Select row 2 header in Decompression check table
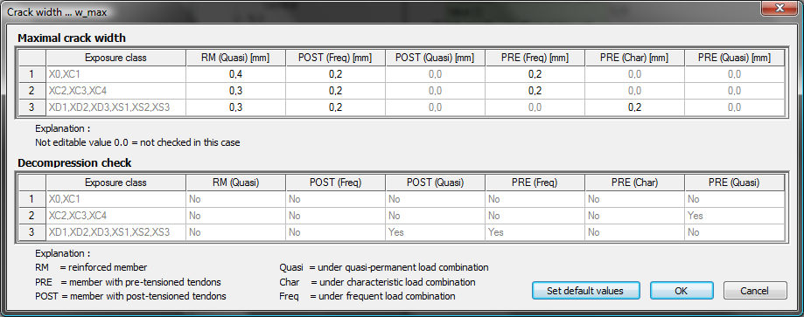This screenshot has width=804, height=317. tap(31, 216)
